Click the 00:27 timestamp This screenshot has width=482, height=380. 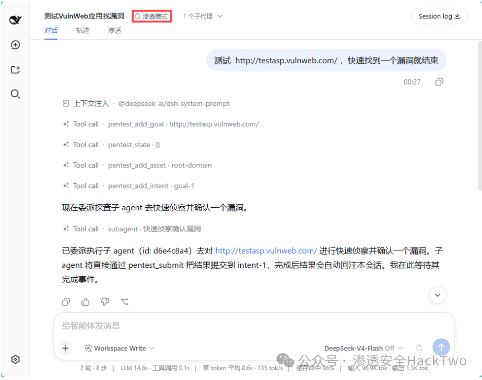(412, 82)
